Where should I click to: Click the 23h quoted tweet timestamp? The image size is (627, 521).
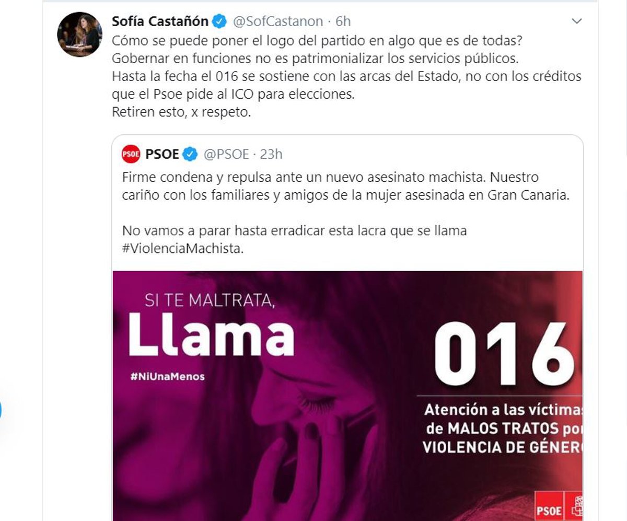pos(272,154)
